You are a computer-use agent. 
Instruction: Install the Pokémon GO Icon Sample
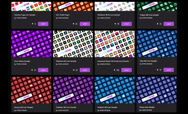(x=85, y=70)
